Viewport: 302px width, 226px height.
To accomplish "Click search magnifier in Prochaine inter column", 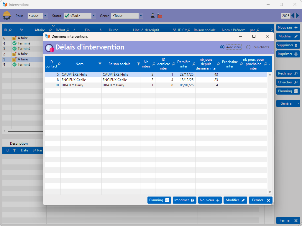I will (x=241, y=64).
